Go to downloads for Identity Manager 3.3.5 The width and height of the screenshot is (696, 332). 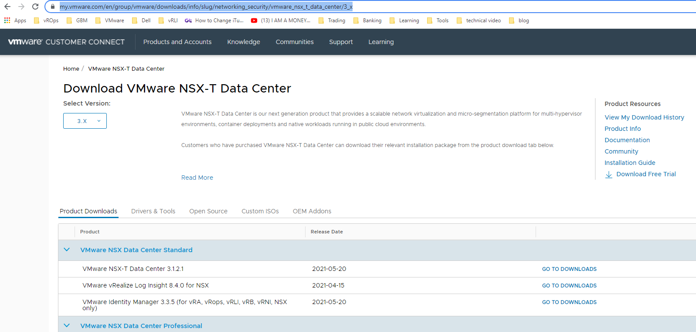569,302
